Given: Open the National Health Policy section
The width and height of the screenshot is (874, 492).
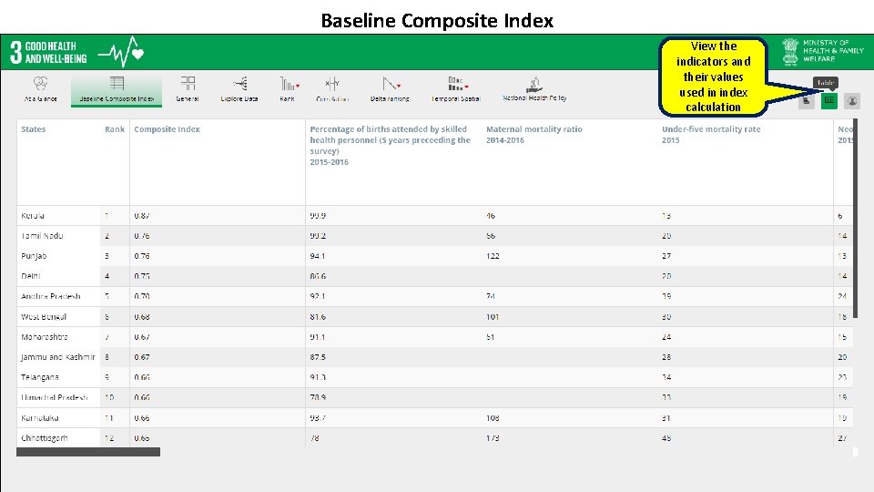Looking at the screenshot, I should (x=534, y=89).
